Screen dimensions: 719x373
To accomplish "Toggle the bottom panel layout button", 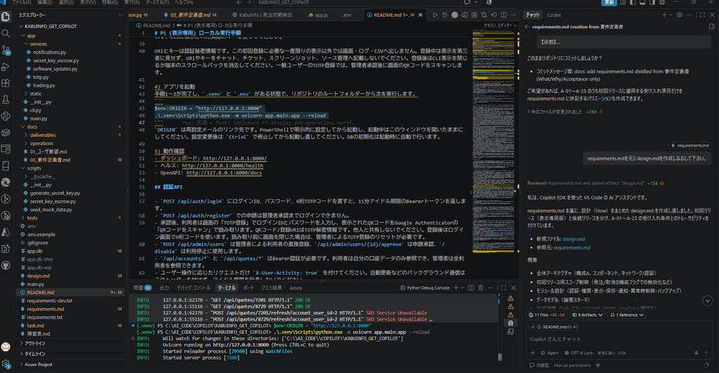I will point(642,2).
